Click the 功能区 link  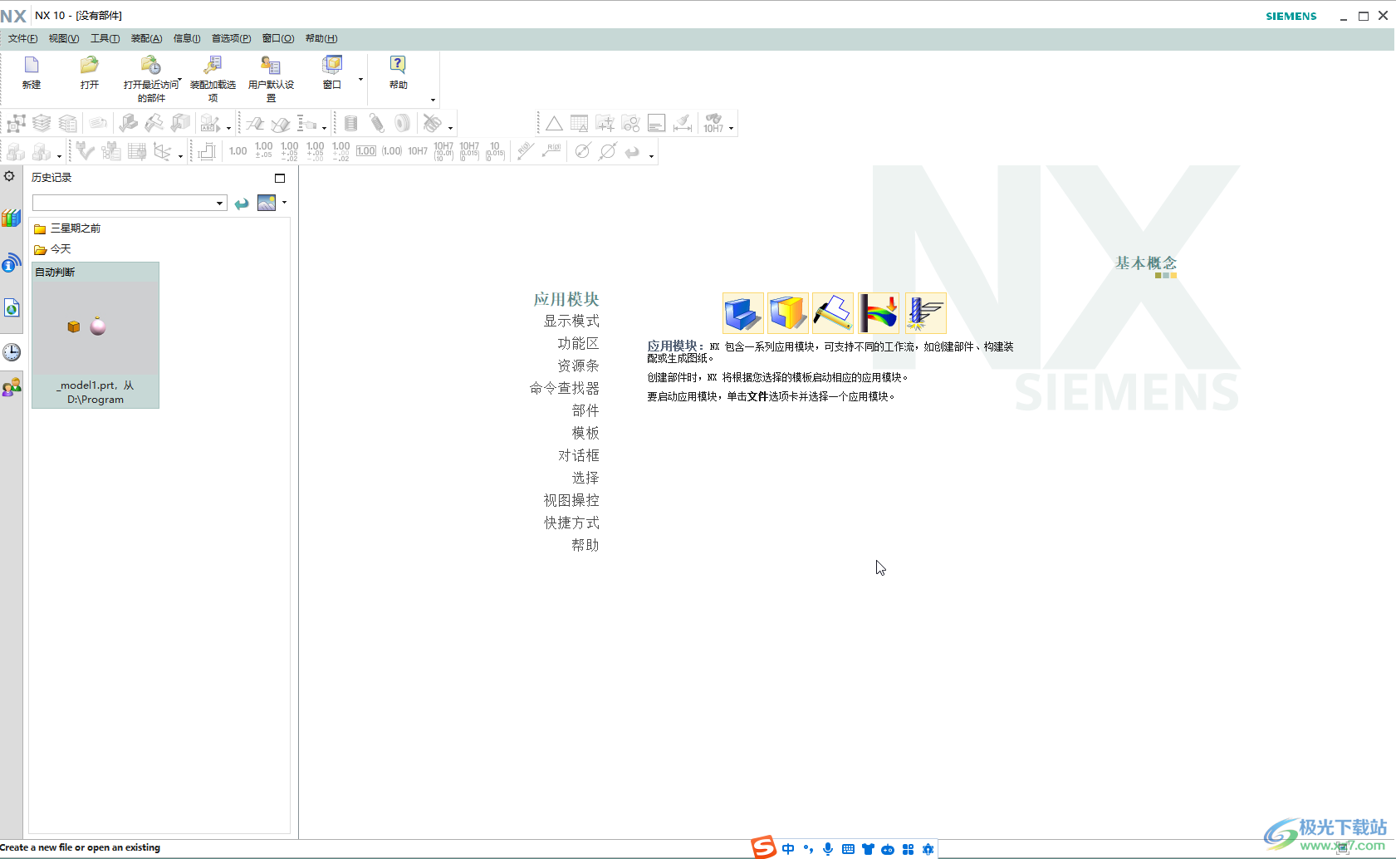(578, 343)
